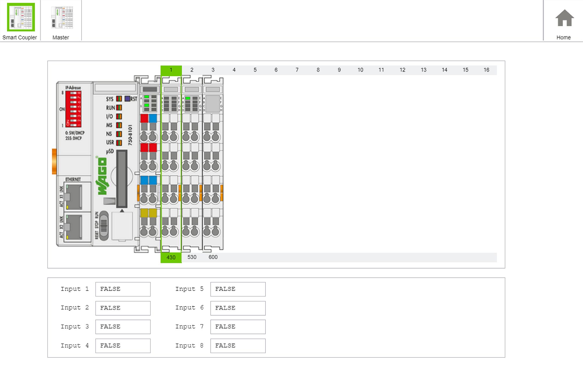Select the 600 end module graphic
This screenshot has height=365, width=583.
213,164
